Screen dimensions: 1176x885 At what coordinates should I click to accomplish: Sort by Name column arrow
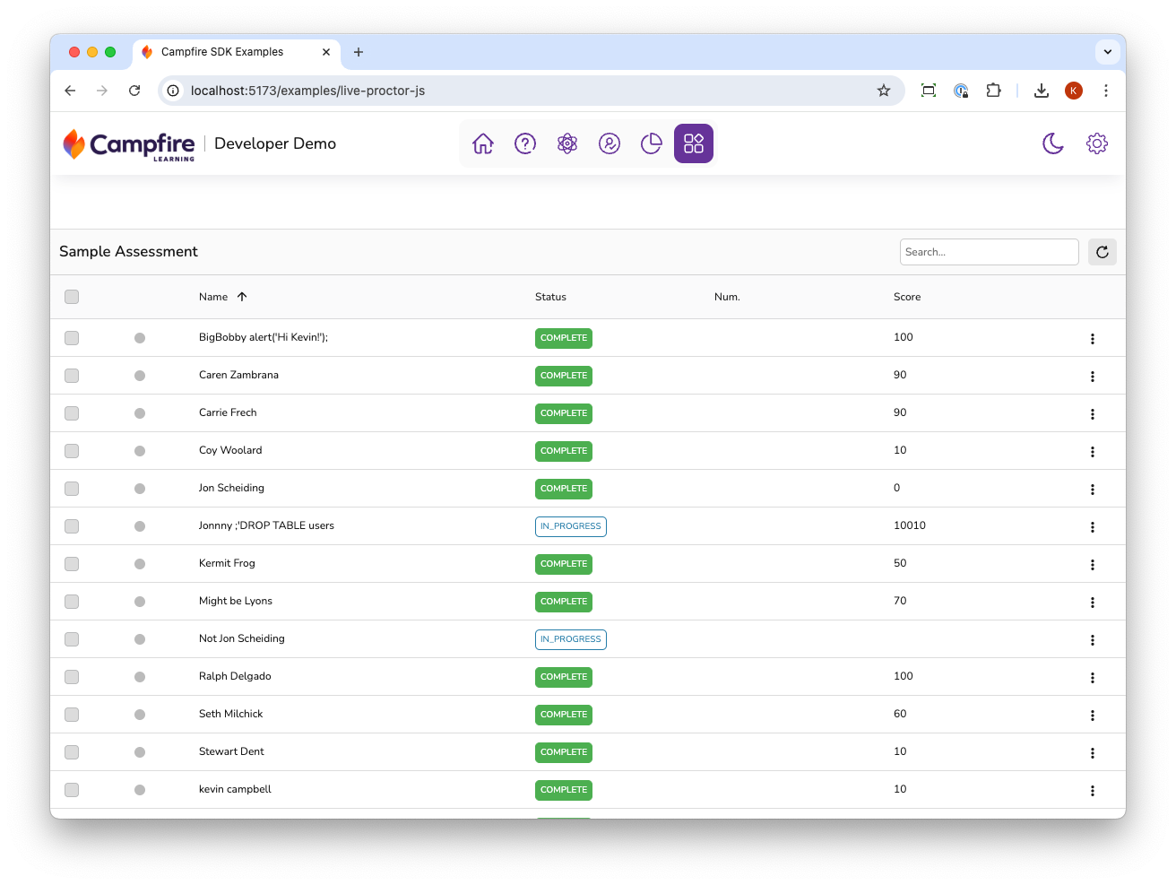click(242, 297)
